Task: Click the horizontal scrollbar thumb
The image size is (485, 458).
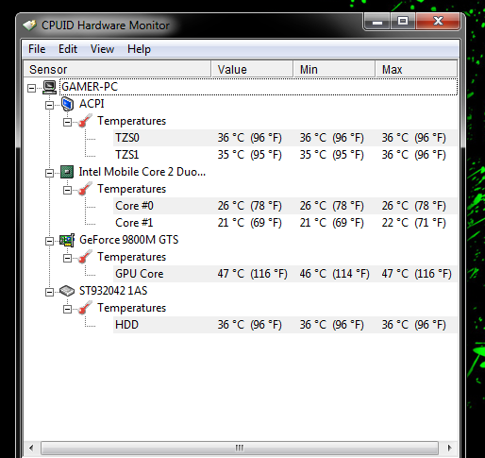Action: tap(240, 448)
